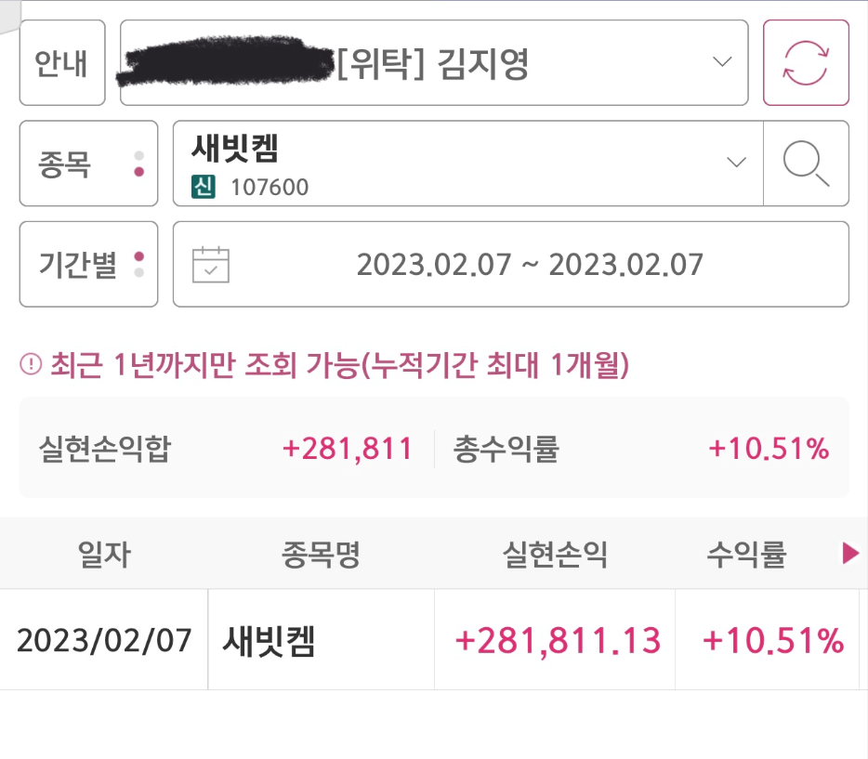Sort by the 일자 column header
The height and width of the screenshot is (759, 868).
[x=104, y=553]
